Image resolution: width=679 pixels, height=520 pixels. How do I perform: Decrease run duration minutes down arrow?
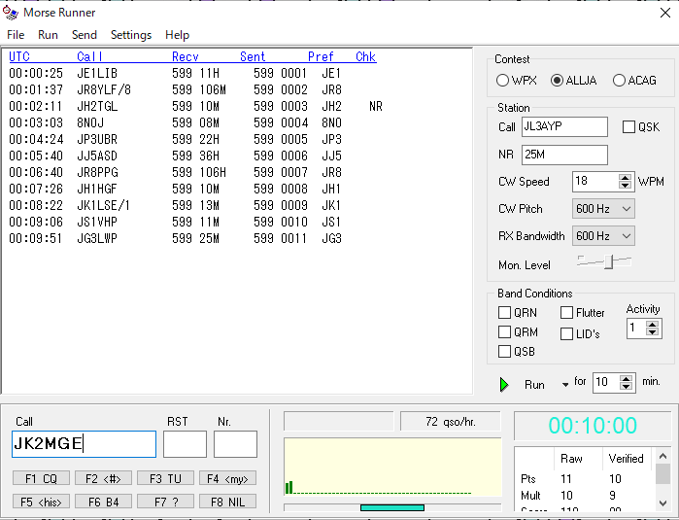click(626, 386)
